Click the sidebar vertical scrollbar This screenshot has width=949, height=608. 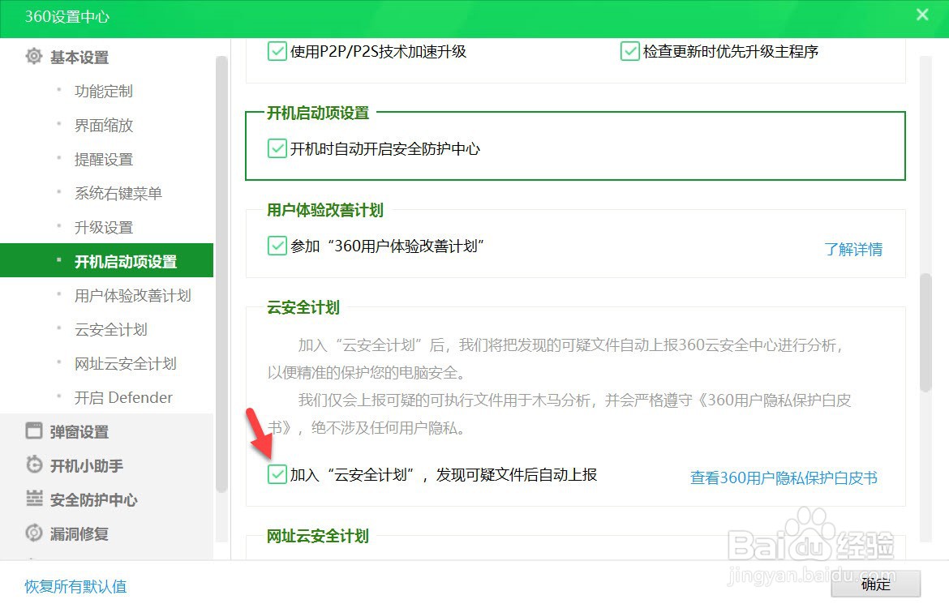pos(221,273)
